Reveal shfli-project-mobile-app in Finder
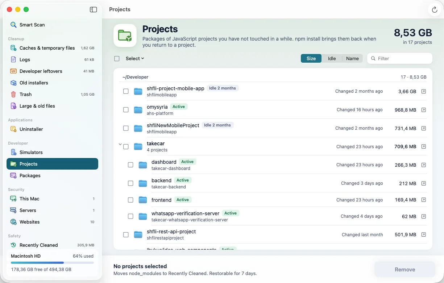The width and height of the screenshot is (444, 283). coord(424,91)
